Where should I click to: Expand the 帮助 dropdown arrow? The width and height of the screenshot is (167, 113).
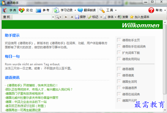[165, 10]
